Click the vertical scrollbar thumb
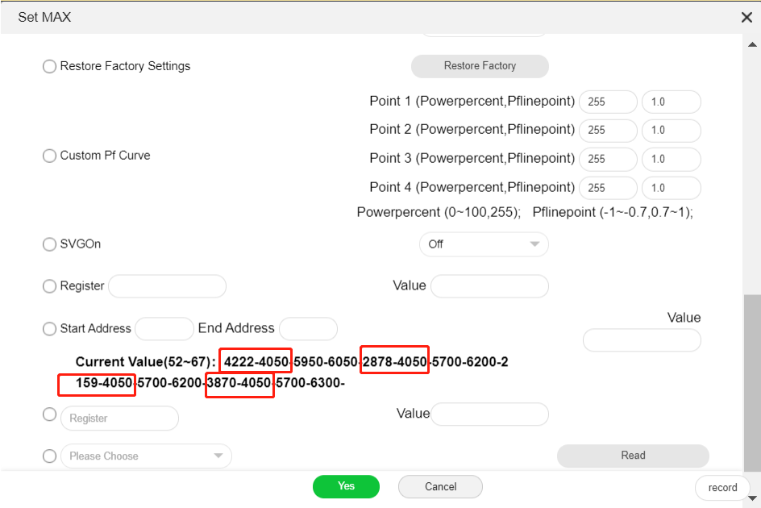Image resolution: width=761 pixels, height=508 pixels. pos(752,383)
